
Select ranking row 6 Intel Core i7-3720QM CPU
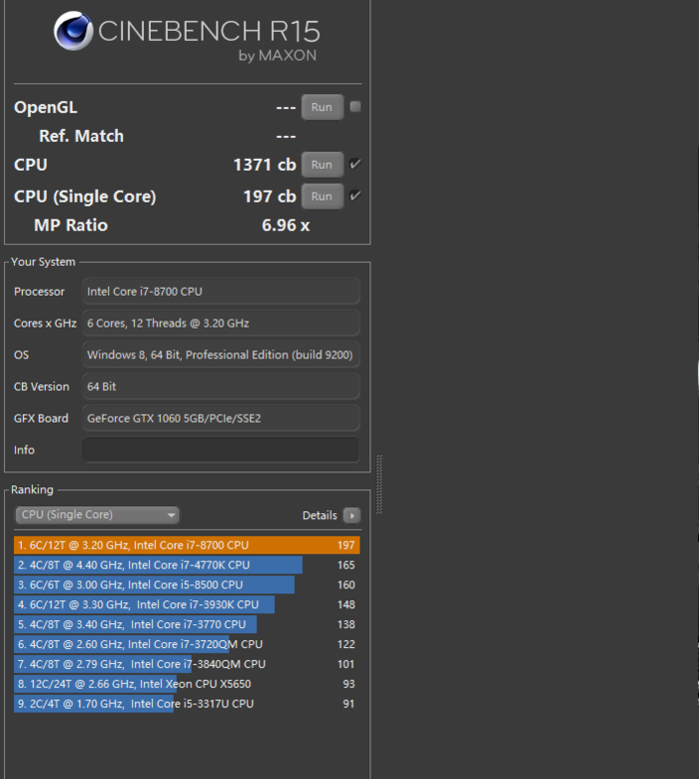click(x=187, y=644)
